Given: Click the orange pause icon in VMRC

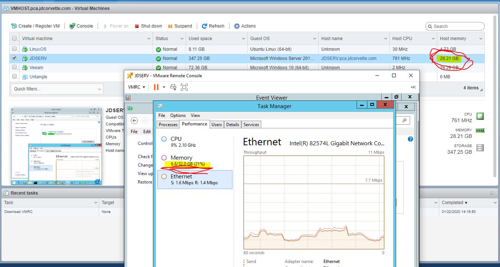Looking at the screenshot, I should click(156, 87).
